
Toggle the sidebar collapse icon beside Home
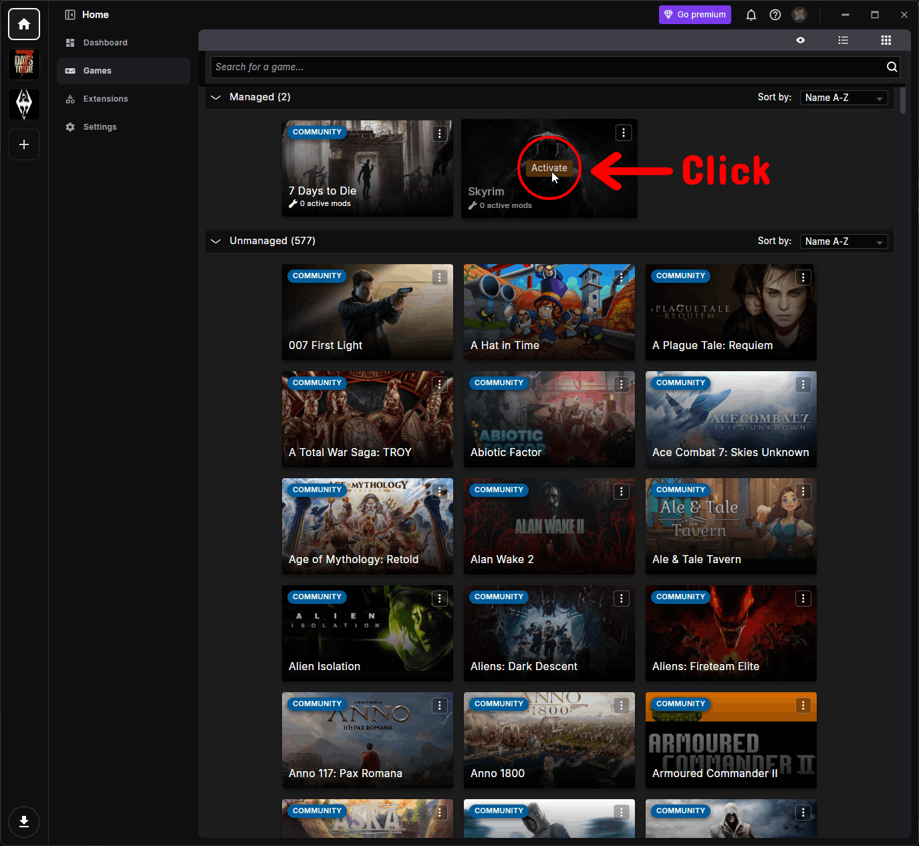(x=70, y=15)
